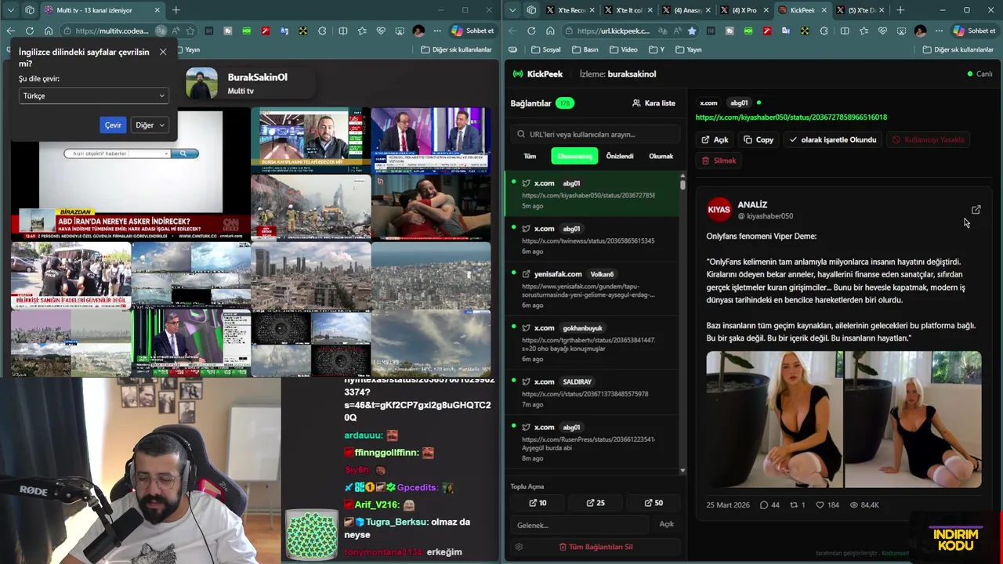Click Tüm Bağlantıları Sil button
1003x564 pixels.
coord(596,547)
